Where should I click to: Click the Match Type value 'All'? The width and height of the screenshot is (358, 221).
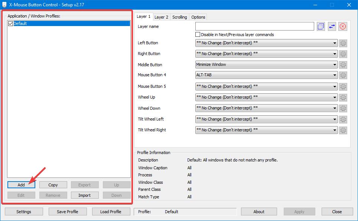click(189, 197)
